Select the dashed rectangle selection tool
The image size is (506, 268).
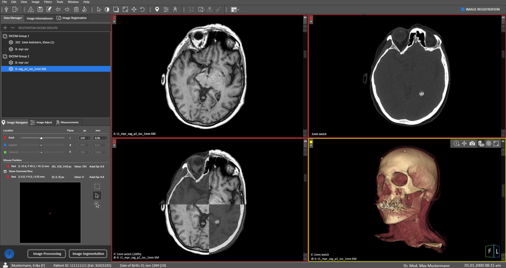tap(97, 187)
